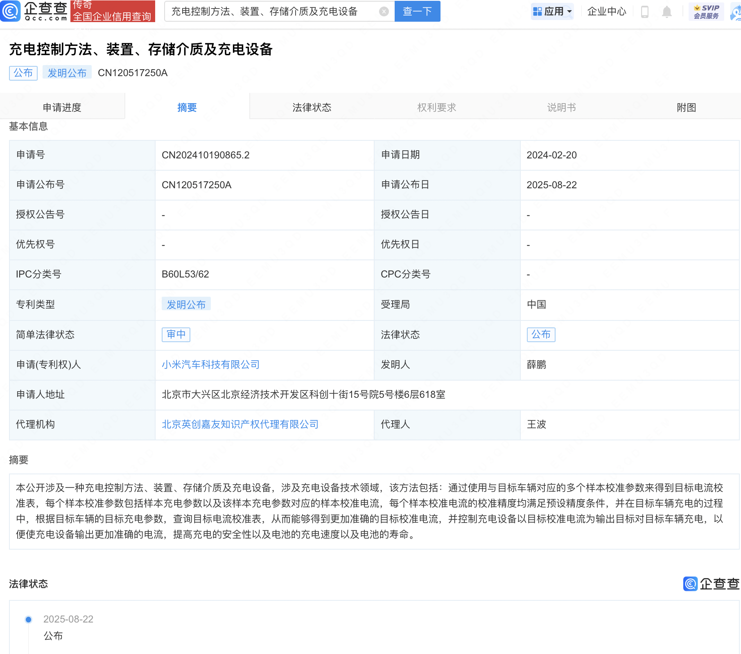This screenshot has height=654, width=741.
Task: Click the 优先权日 label cell
Action: 447,245
